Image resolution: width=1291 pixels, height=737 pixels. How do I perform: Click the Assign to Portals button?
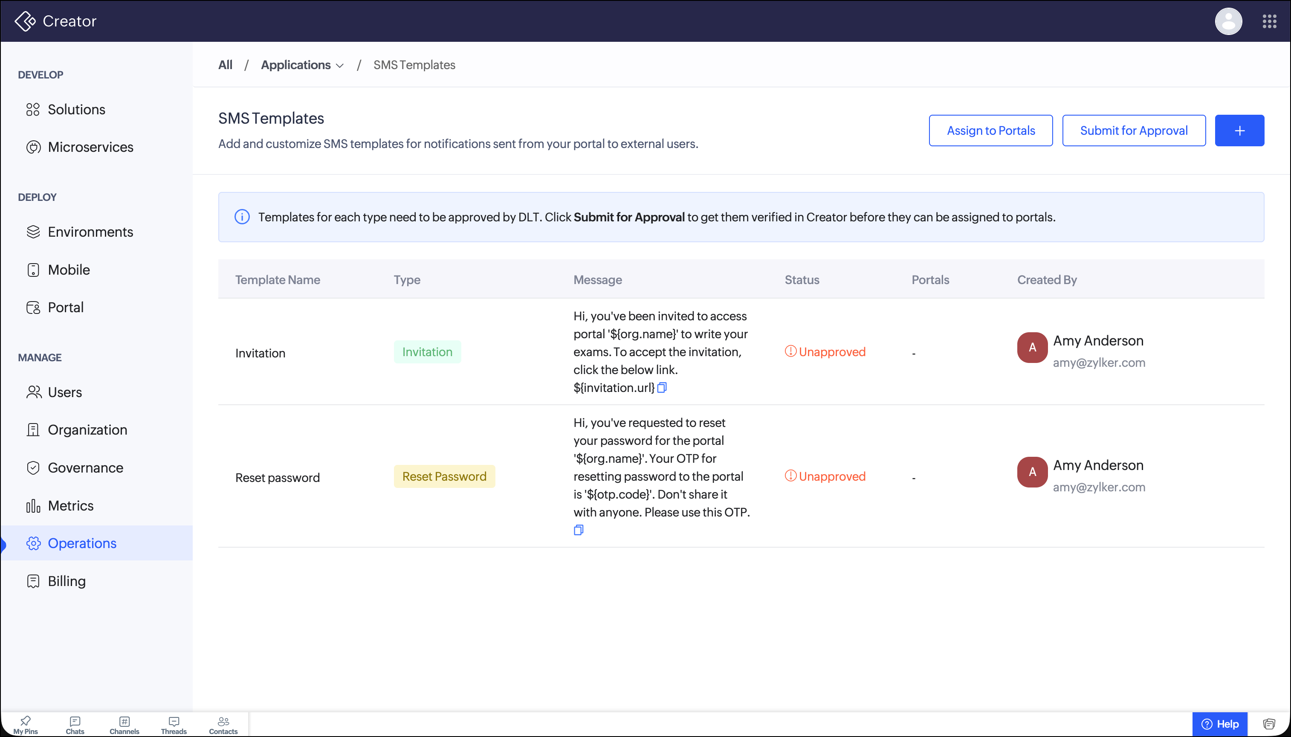[x=990, y=131]
